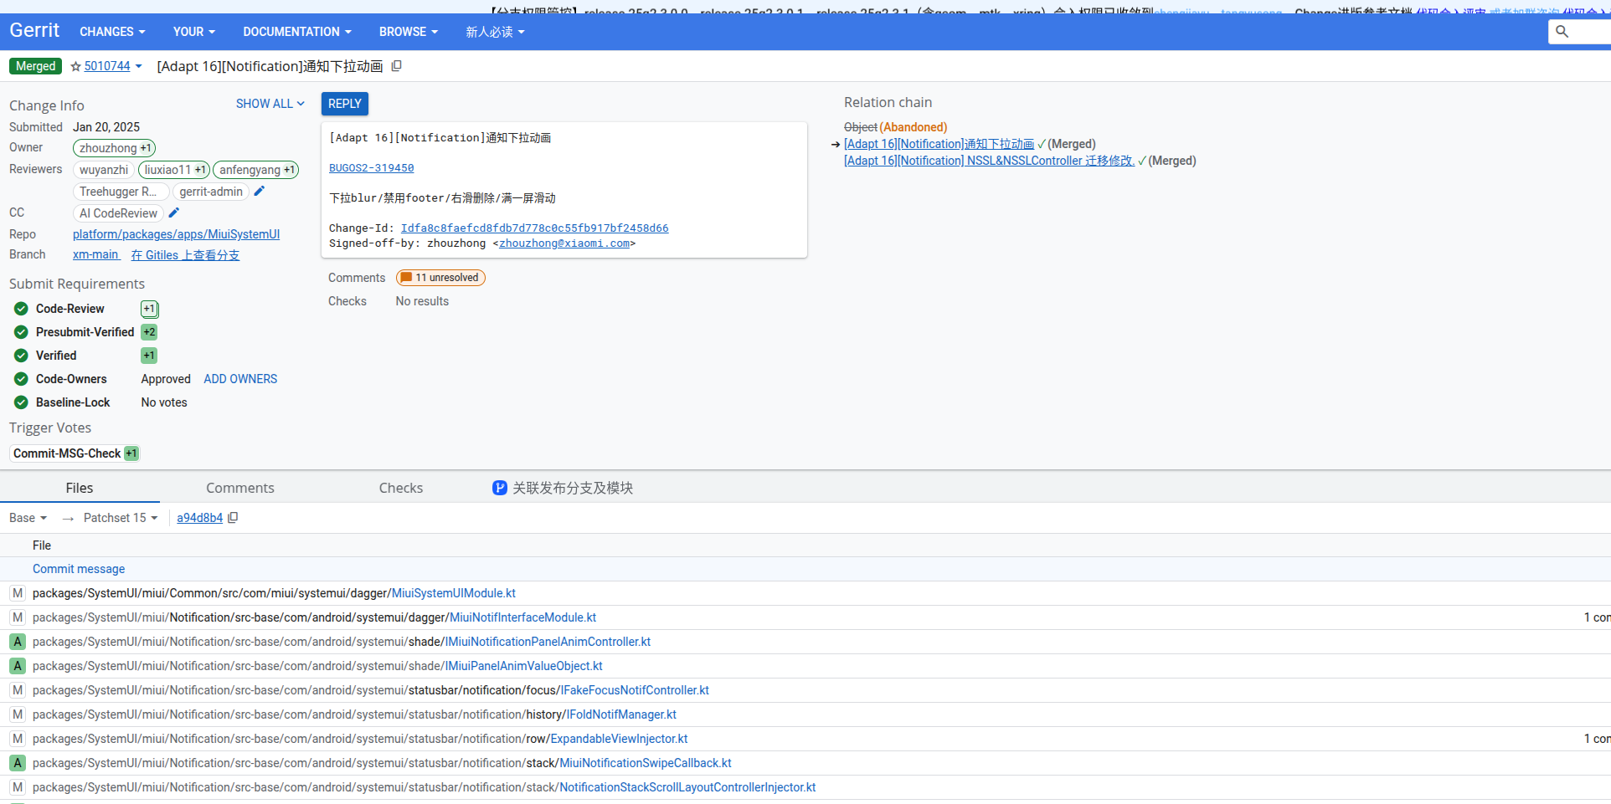
Task: Click the Merged status chip
Action: point(36,66)
